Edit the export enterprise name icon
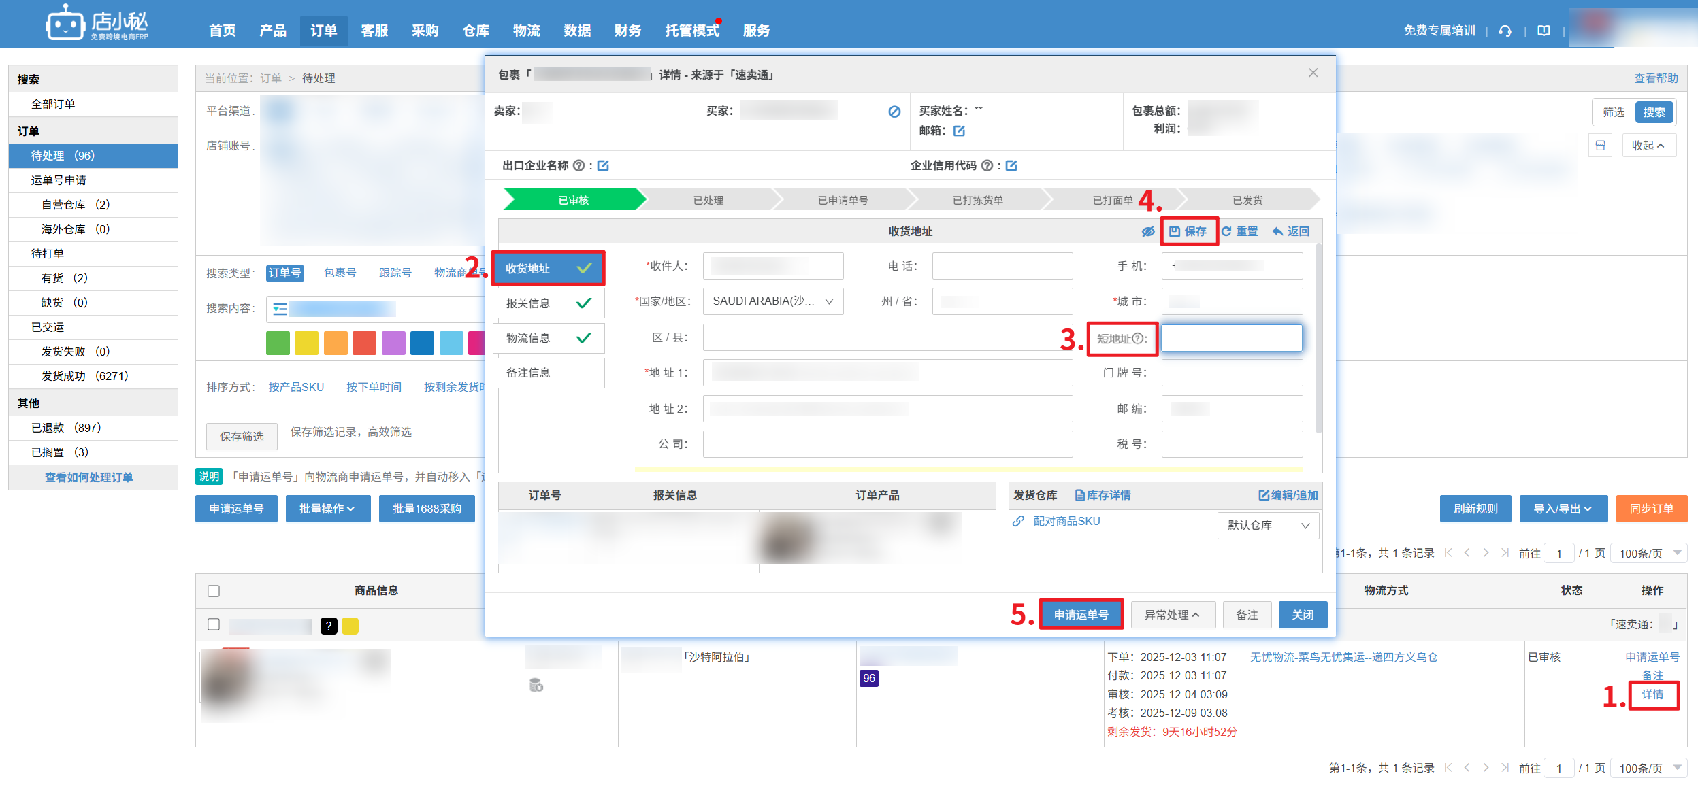1698x793 pixels. (603, 165)
